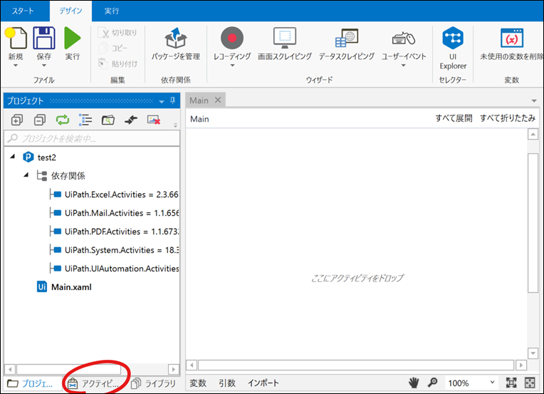Viewport: 544px width, 394px height.
Task: Click すべて展開 (Expand All) link
Action: pos(454,118)
